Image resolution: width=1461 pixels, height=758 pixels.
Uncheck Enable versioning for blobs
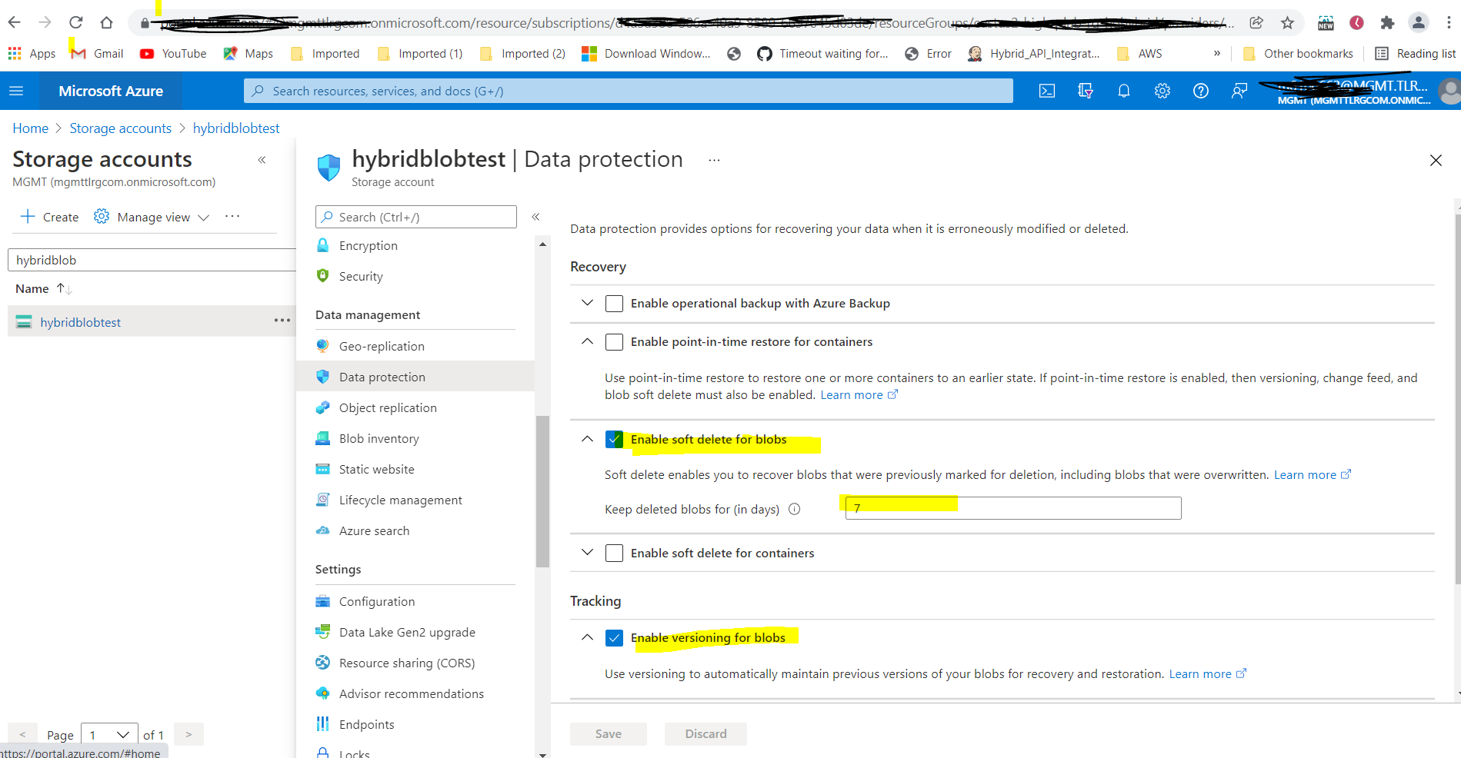coord(614,637)
